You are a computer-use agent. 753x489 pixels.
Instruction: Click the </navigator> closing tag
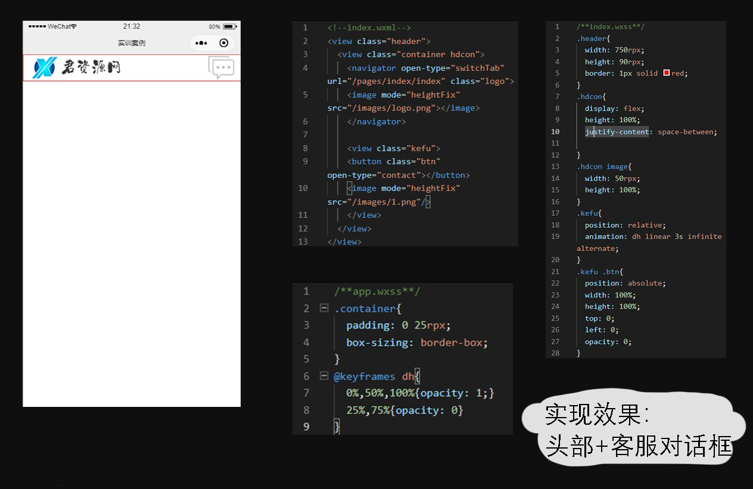[x=376, y=121]
